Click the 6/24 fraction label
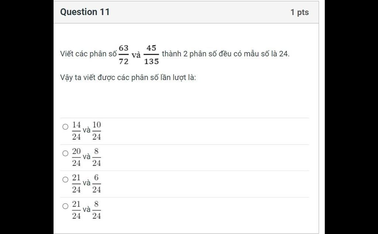 (x=96, y=184)
